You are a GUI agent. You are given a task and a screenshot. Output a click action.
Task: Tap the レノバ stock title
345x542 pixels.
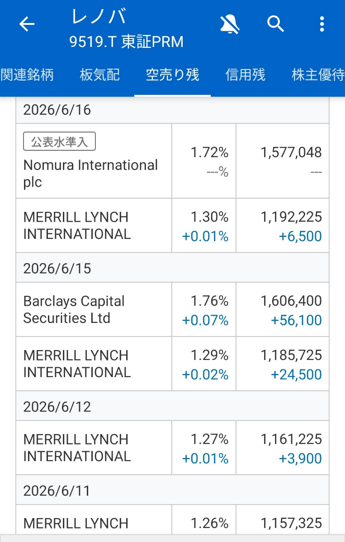pos(99,17)
